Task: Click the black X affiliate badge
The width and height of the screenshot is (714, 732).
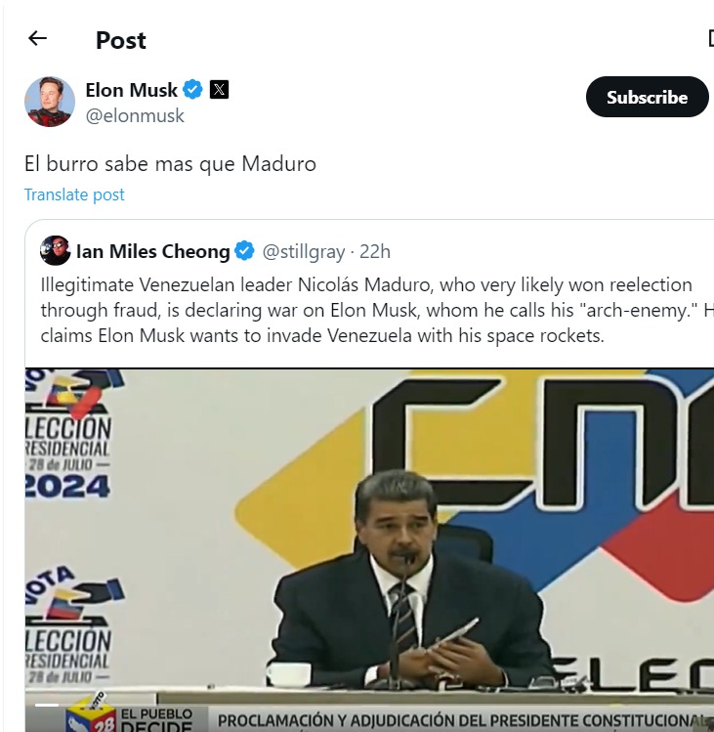Action: pos(219,89)
